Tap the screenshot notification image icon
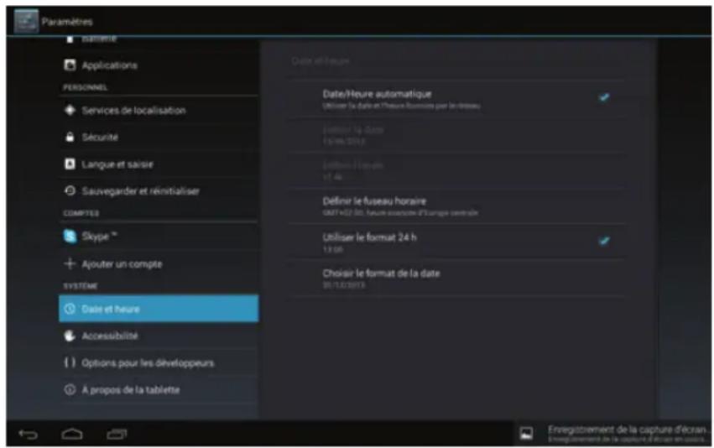 tap(526, 434)
